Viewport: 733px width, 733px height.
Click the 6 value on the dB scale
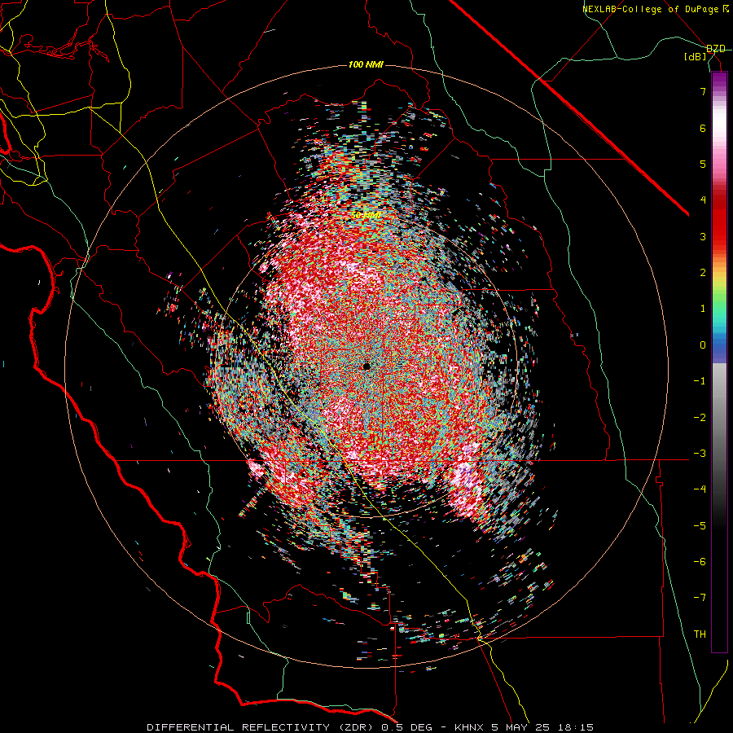tap(703, 128)
